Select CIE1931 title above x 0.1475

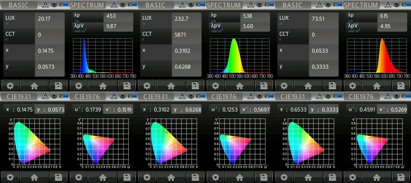pyautogui.click(x=19, y=97)
